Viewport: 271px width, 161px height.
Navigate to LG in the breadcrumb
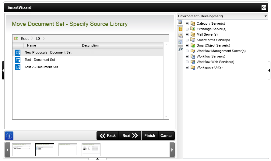point(38,39)
